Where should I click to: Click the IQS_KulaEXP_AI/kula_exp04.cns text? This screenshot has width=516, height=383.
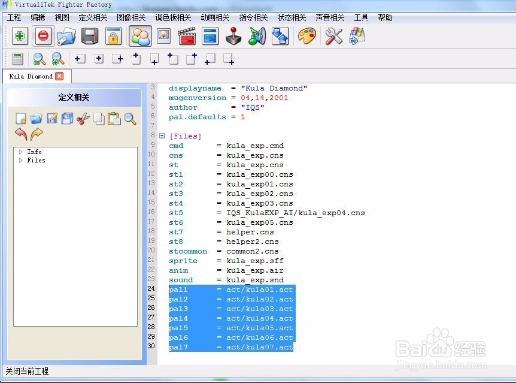(x=296, y=213)
